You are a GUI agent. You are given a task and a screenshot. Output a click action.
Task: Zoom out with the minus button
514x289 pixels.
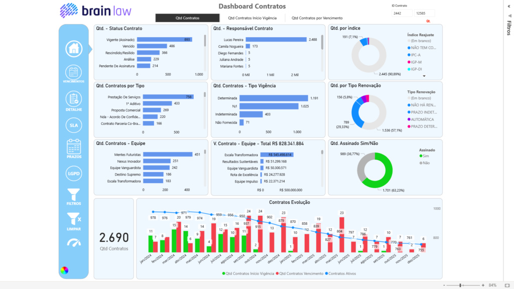point(444,285)
